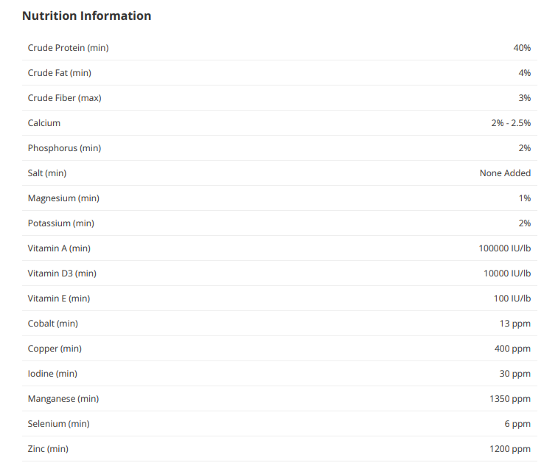Select the Crude Fiber (max) label
The height and width of the screenshot is (474, 558).
[64, 98]
